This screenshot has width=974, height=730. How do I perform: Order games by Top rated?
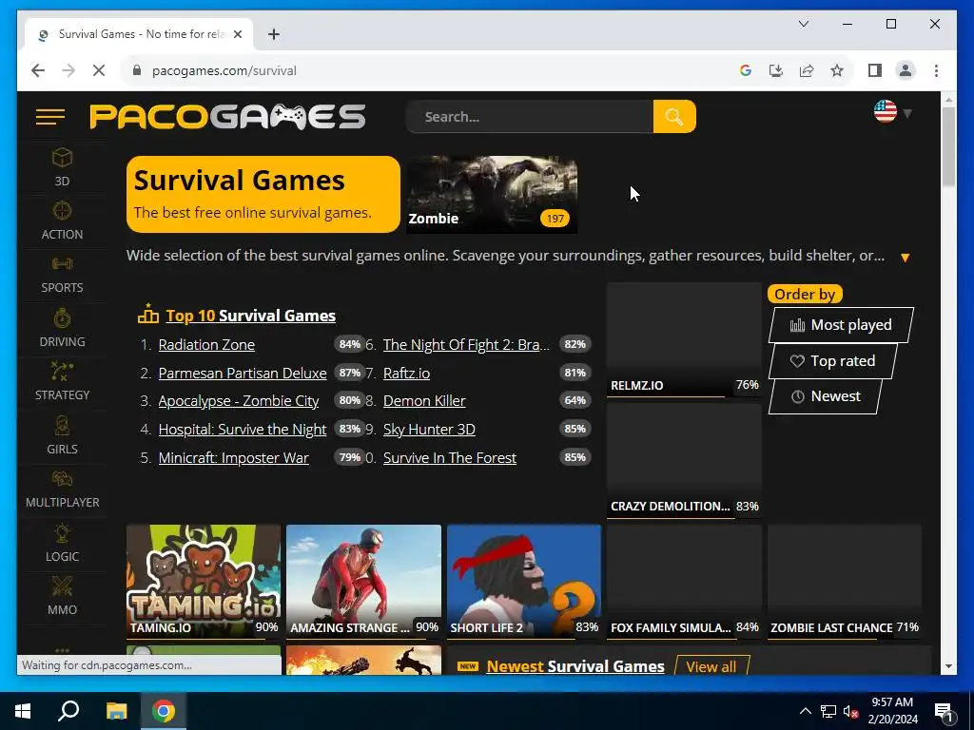[x=833, y=360]
